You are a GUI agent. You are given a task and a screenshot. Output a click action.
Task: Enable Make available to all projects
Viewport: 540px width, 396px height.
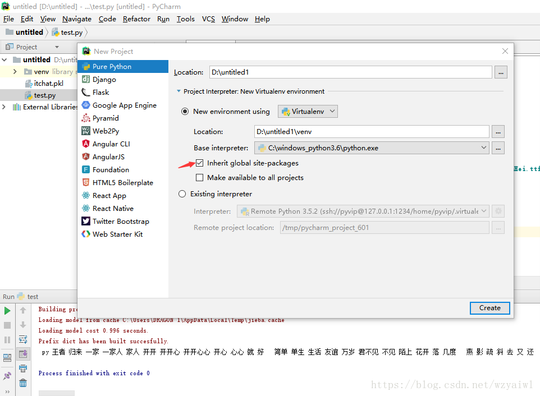tap(199, 178)
